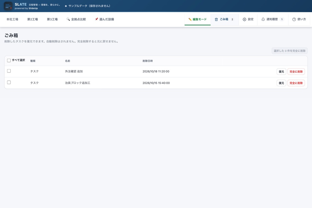Click the 削除日時 column header
The image size is (312, 208).
(x=148, y=61)
